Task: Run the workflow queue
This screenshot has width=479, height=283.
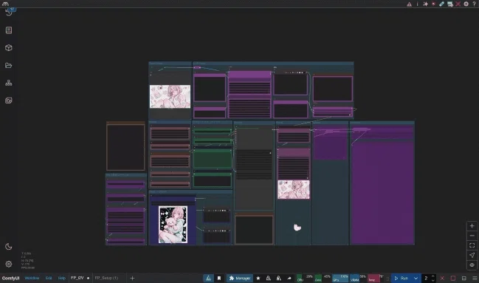Action: click(x=401, y=278)
